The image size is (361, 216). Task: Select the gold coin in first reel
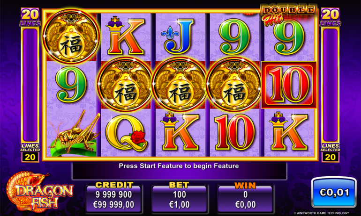click(71, 37)
